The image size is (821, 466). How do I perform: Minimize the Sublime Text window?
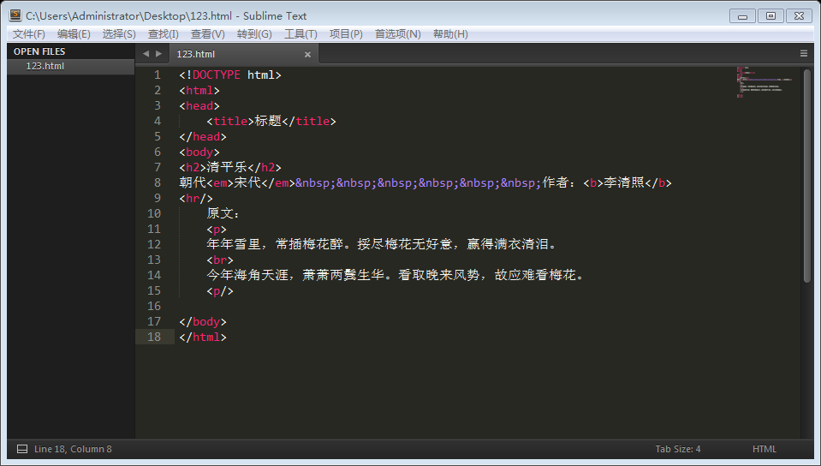click(742, 15)
